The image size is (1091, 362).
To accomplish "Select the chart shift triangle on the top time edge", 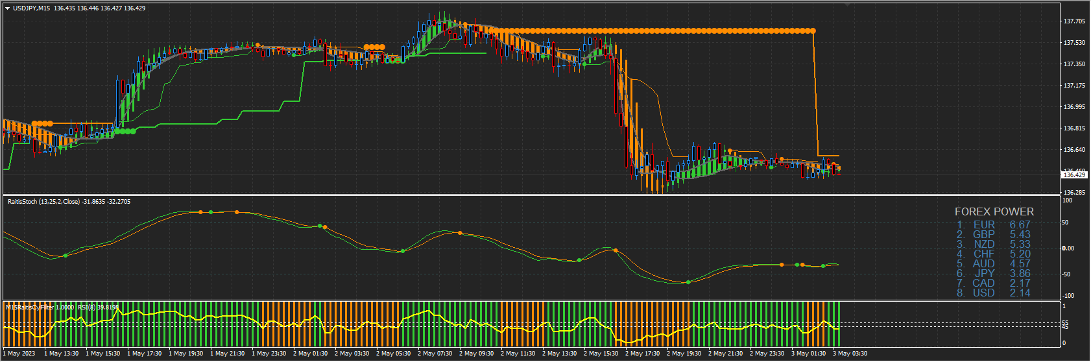I will (x=846, y=5).
